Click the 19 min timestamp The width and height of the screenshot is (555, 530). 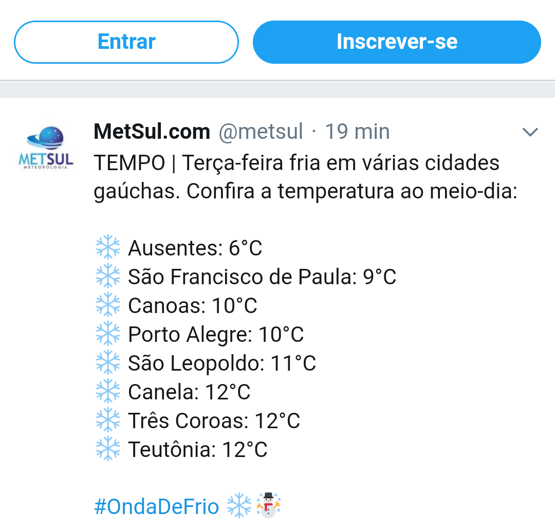pos(357,132)
